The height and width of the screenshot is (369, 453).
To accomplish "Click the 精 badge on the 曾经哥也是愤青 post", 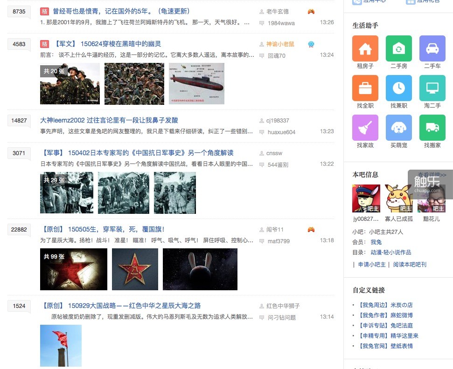I will [44, 11].
